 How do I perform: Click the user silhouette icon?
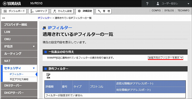point(158,4)
